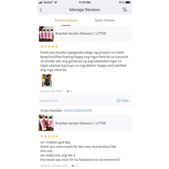
Task: Tap the battery indicator in status bar
Action: coord(128,2)
